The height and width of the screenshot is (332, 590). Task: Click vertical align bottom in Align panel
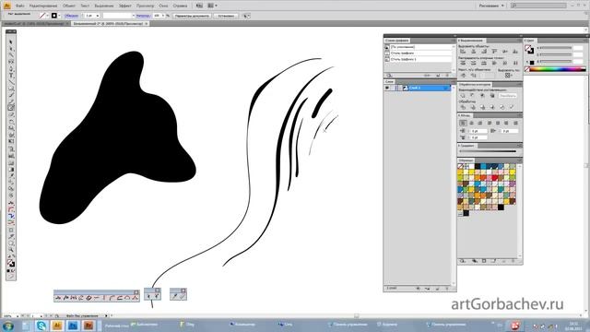515,52
